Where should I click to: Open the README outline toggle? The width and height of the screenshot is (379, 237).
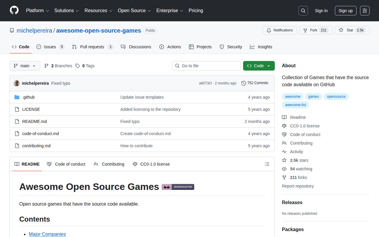(267, 164)
